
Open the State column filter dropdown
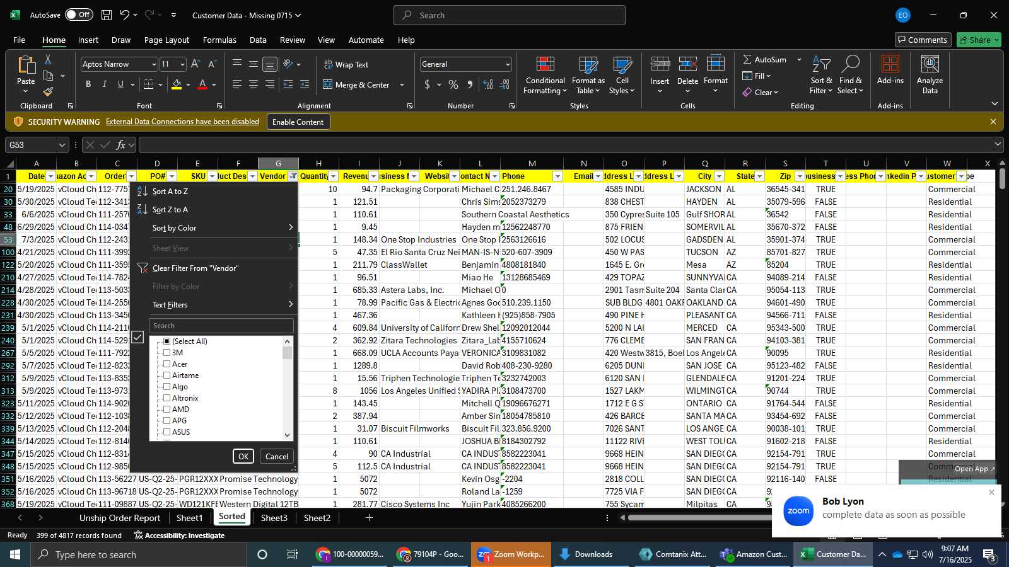click(760, 176)
